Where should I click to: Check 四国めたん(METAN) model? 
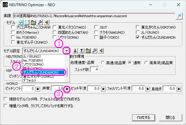55,32
